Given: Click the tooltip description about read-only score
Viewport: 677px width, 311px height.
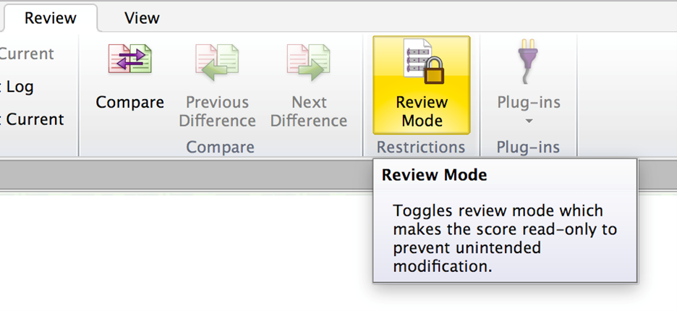Looking at the screenshot, I should 498,239.
